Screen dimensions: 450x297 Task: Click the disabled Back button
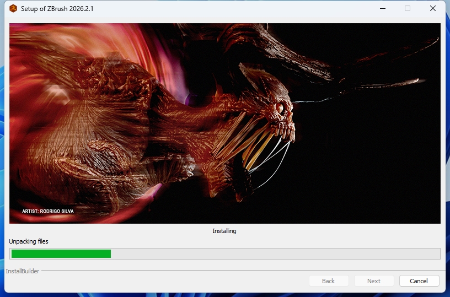coord(329,281)
